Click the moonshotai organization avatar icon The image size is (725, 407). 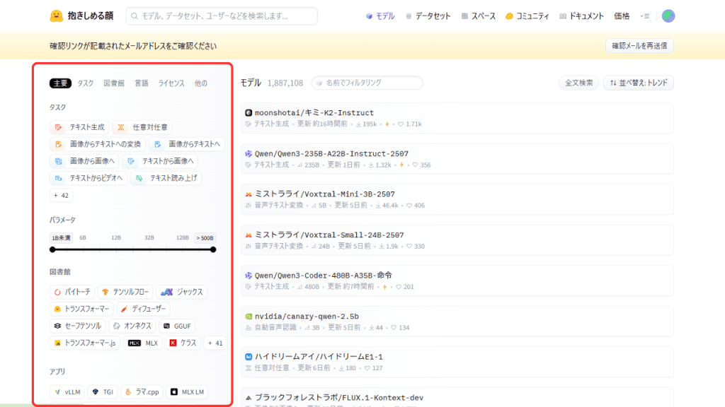249,112
